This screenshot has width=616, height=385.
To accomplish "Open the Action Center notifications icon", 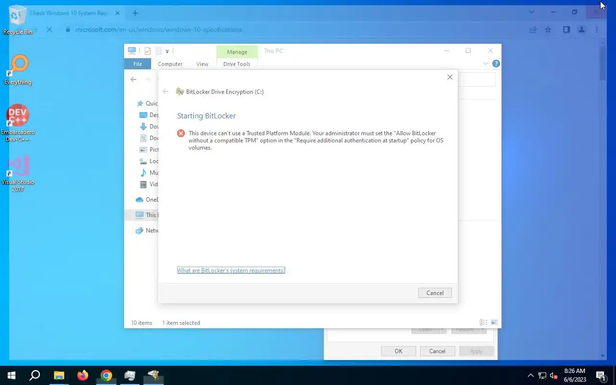I will [601, 375].
